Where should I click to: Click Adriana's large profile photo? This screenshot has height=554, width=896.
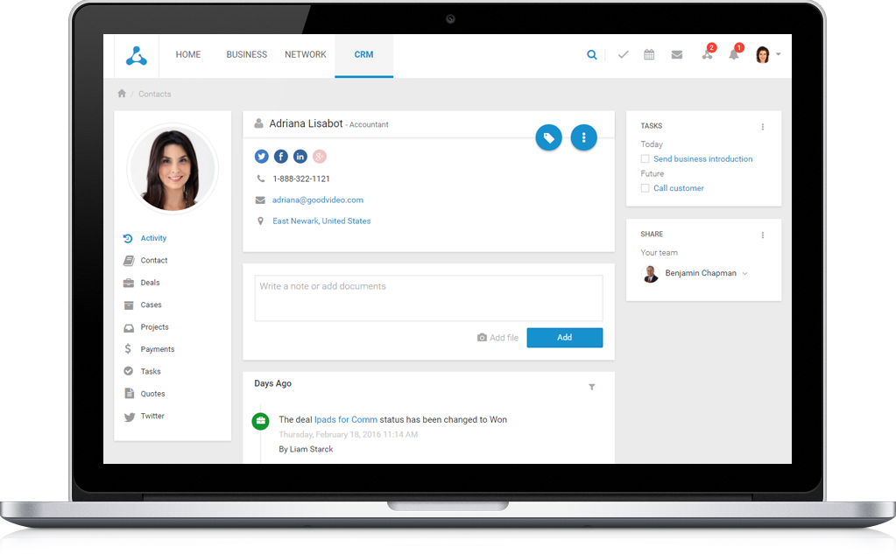pyautogui.click(x=173, y=169)
